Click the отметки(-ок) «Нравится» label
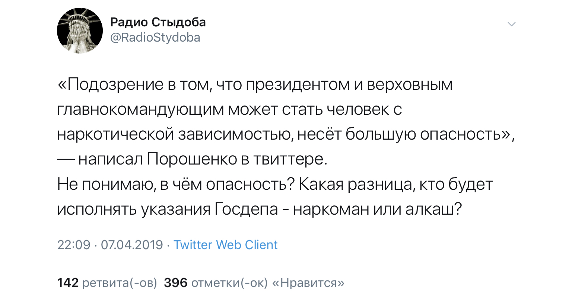 coord(268,283)
